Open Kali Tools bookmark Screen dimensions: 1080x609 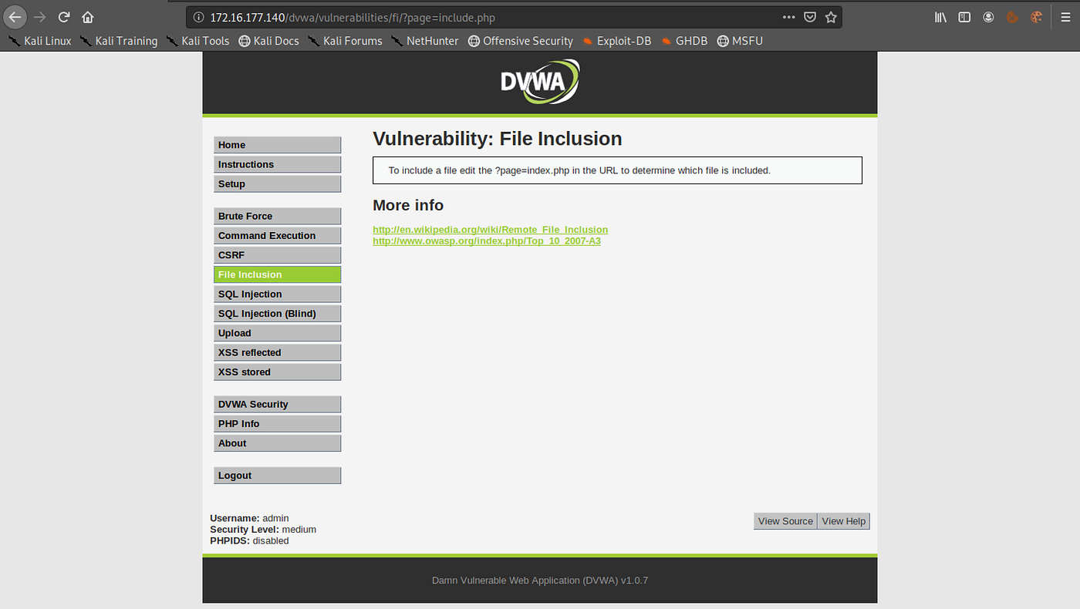click(x=197, y=41)
